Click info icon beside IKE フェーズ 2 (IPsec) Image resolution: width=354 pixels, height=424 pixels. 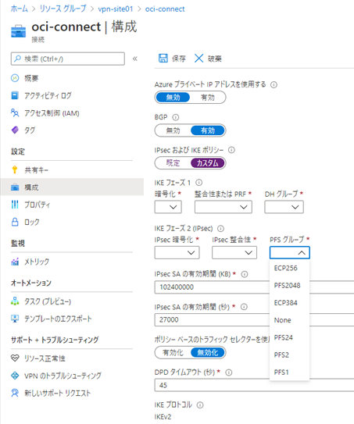click(x=221, y=229)
